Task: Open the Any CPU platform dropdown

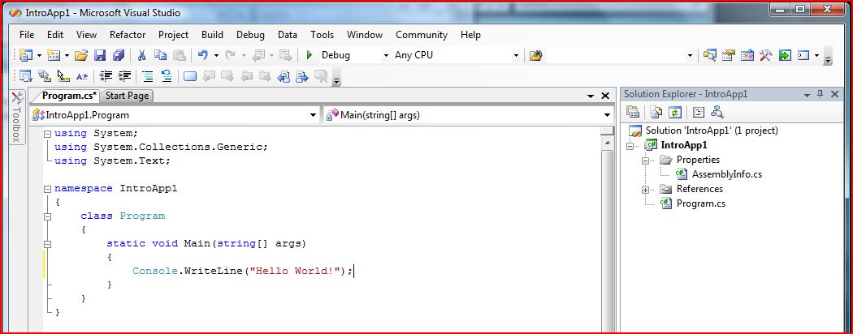Action: [516, 55]
